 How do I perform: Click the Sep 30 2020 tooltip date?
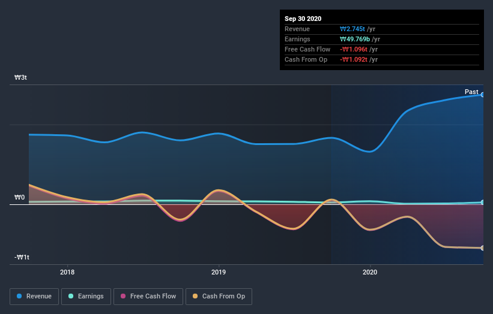pos(303,19)
